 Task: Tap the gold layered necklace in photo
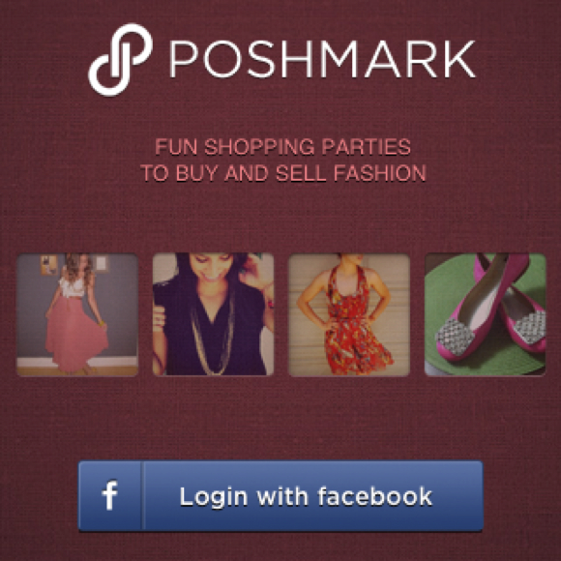pyautogui.click(x=213, y=335)
